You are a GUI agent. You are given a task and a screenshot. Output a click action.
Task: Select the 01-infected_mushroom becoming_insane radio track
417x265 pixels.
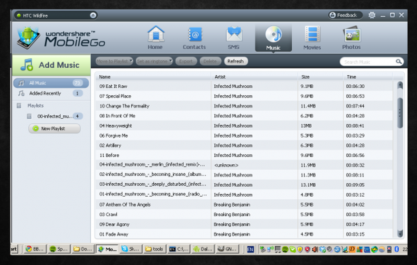[x=244, y=194]
